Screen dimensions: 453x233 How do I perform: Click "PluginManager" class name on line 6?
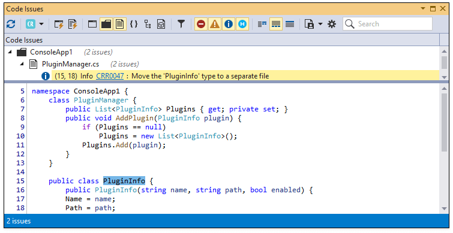101,100
